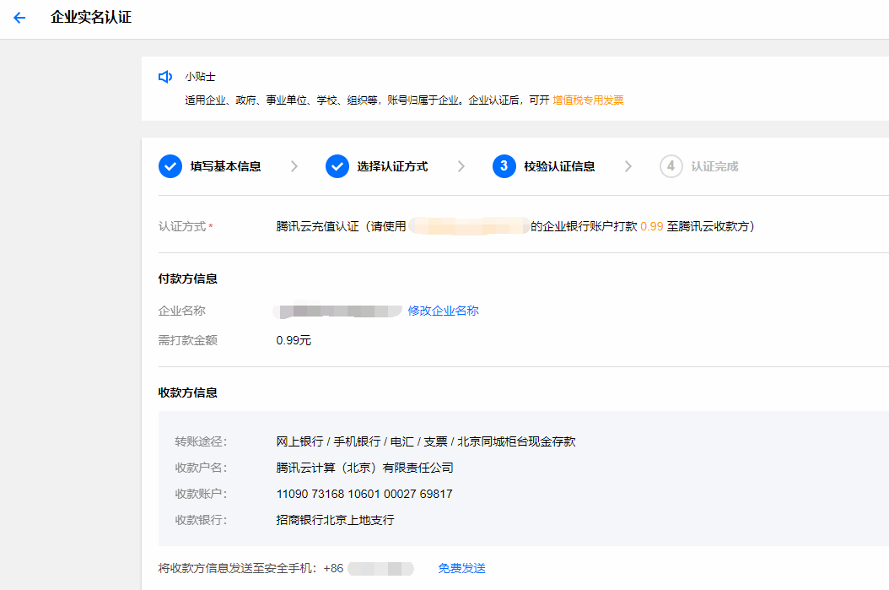Click the 收款方信息 section heading
The height and width of the screenshot is (590, 889).
187,393
